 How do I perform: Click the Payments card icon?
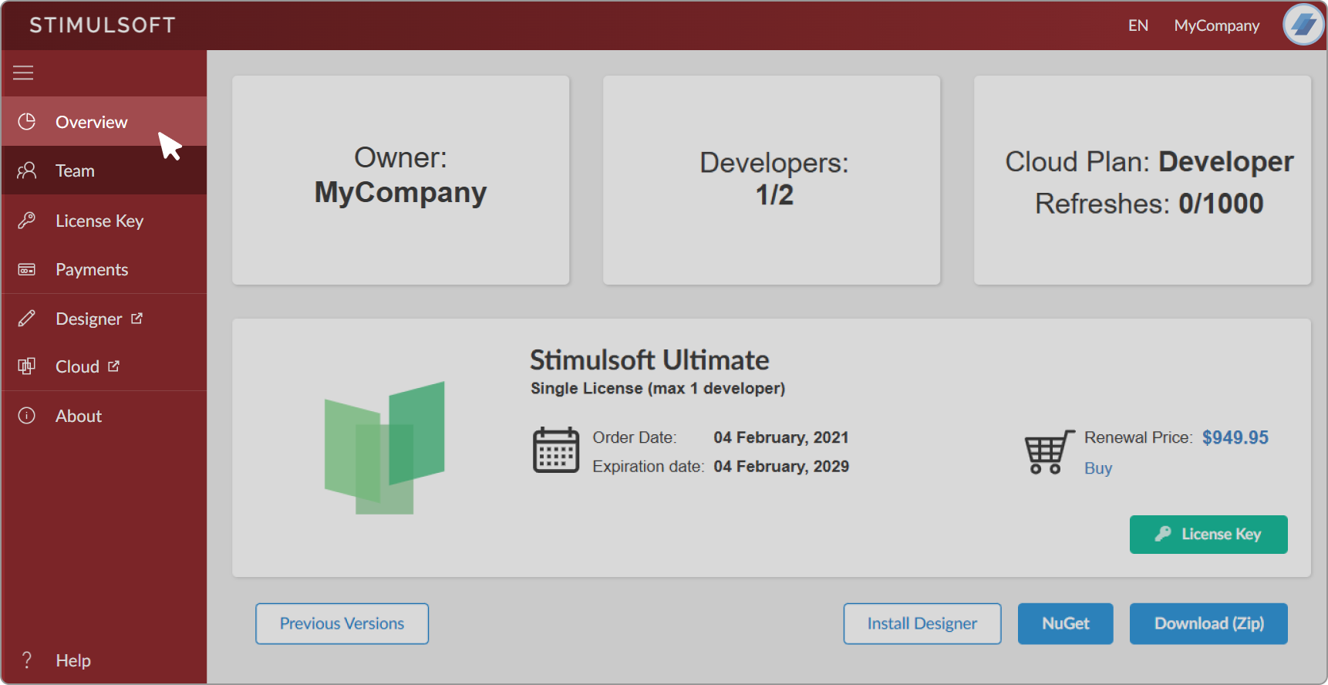(27, 269)
